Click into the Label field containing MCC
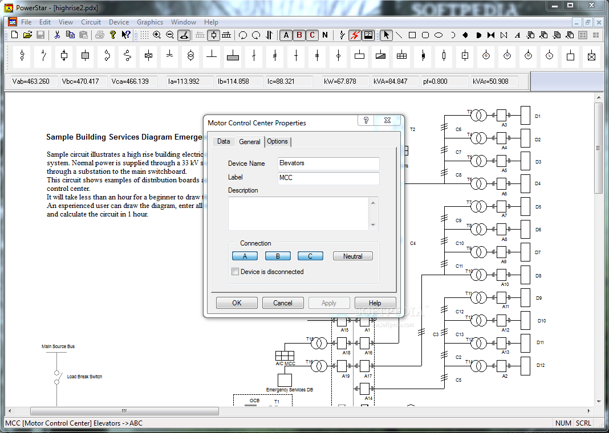 pyautogui.click(x=328, y=178)
